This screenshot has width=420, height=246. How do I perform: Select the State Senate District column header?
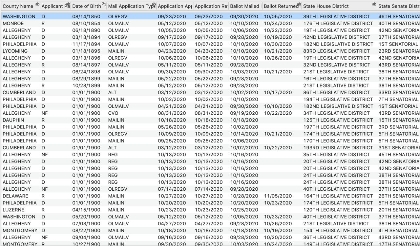tap(398, 6)
